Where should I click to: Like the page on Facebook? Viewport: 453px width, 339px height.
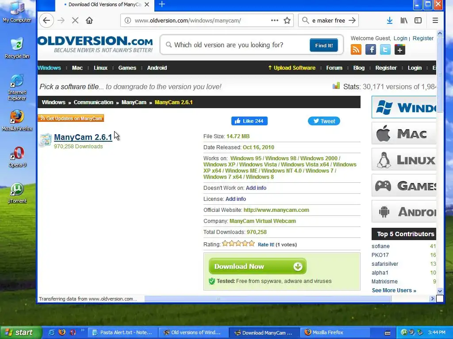tap(250, 121)
